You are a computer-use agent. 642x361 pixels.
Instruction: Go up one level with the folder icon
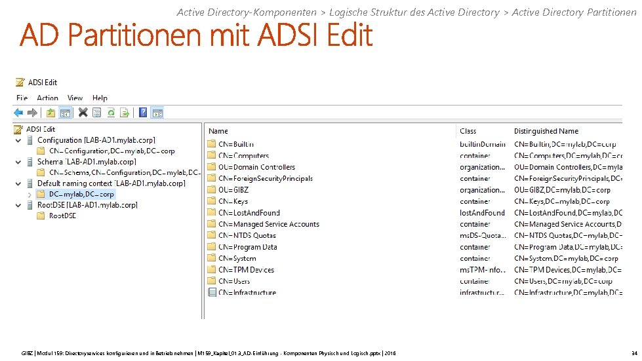pos(50,113)
